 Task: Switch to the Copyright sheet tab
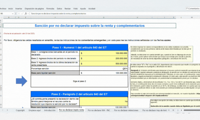pyautogui.click(x=20, y=110)
